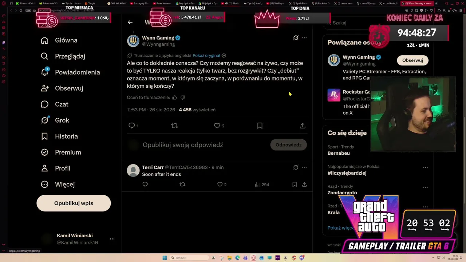
Task: Like Wynn Gaming's post
Action: [x=217, y=126]
